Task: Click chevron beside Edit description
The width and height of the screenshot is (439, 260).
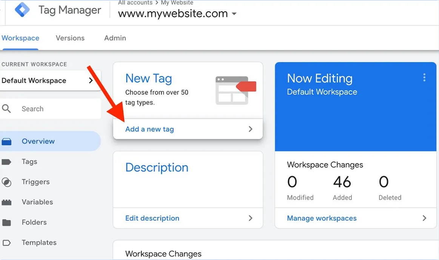Action: point(250,218)
